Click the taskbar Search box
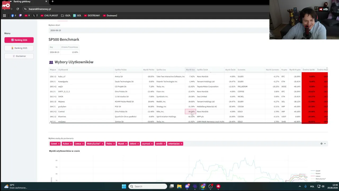Screen dimensions: 339x191 coord(148,186)
